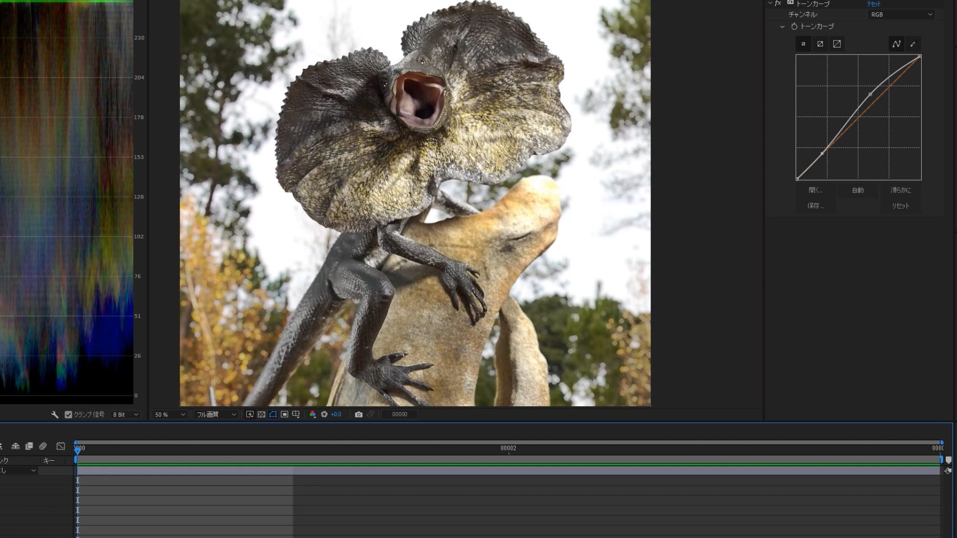Click the show channel color management icon

tap(312, 415)
